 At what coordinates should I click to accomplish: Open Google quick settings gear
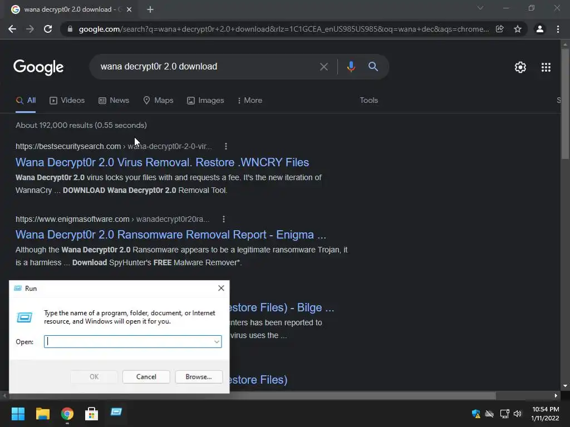click(x=520, y=67)
